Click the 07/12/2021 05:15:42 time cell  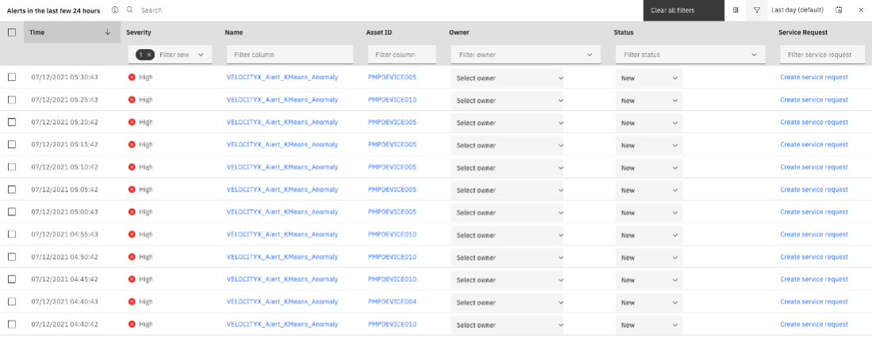[x=64, y=144]
